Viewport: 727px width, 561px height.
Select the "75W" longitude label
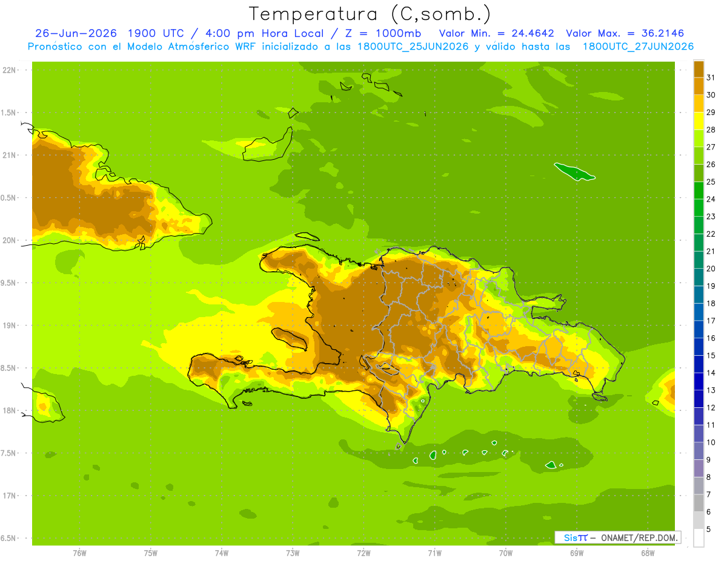click(x=150, y=553)
